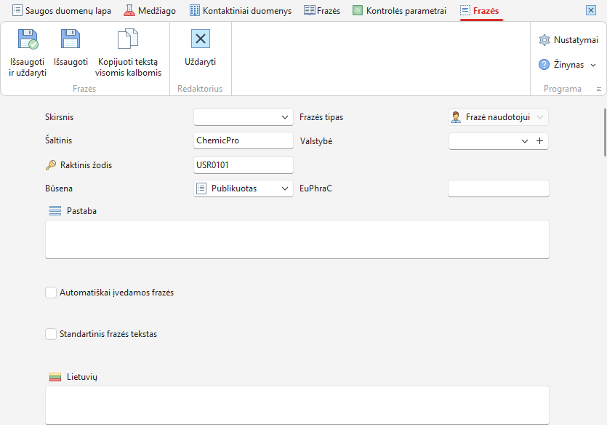Click the vertical scrollbar on right
The image size is (607, 425).
tap(605, 132)
